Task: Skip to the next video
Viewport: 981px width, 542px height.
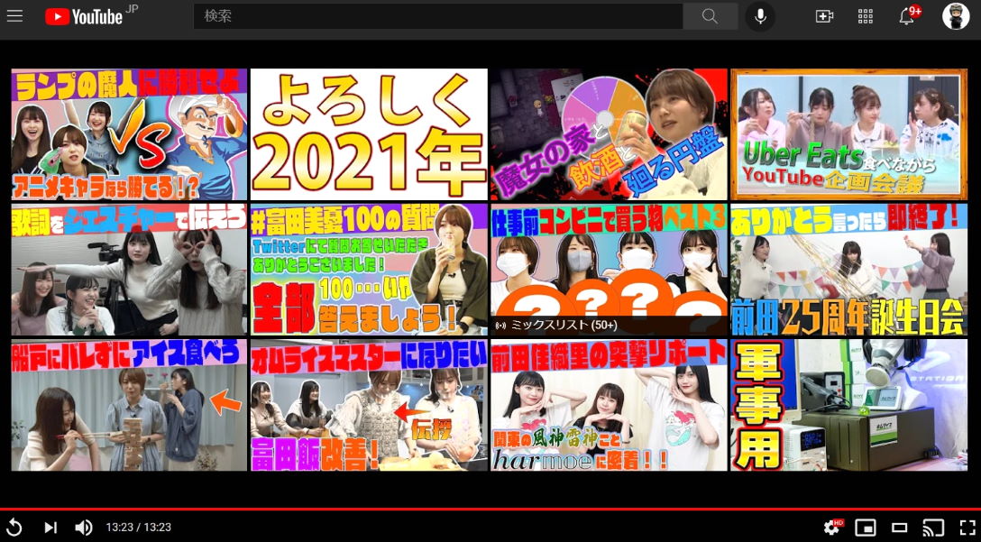Action: (50, 528)
